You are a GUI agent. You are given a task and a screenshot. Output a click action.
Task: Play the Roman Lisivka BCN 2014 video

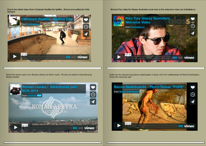tap(16, 128)
